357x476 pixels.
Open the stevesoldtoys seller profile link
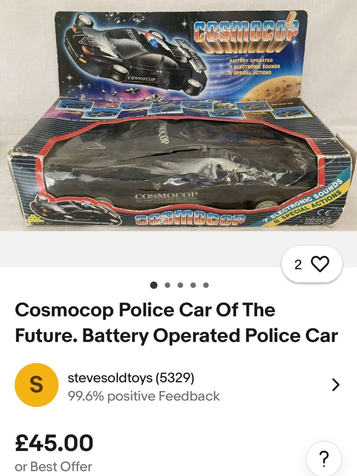110,378
